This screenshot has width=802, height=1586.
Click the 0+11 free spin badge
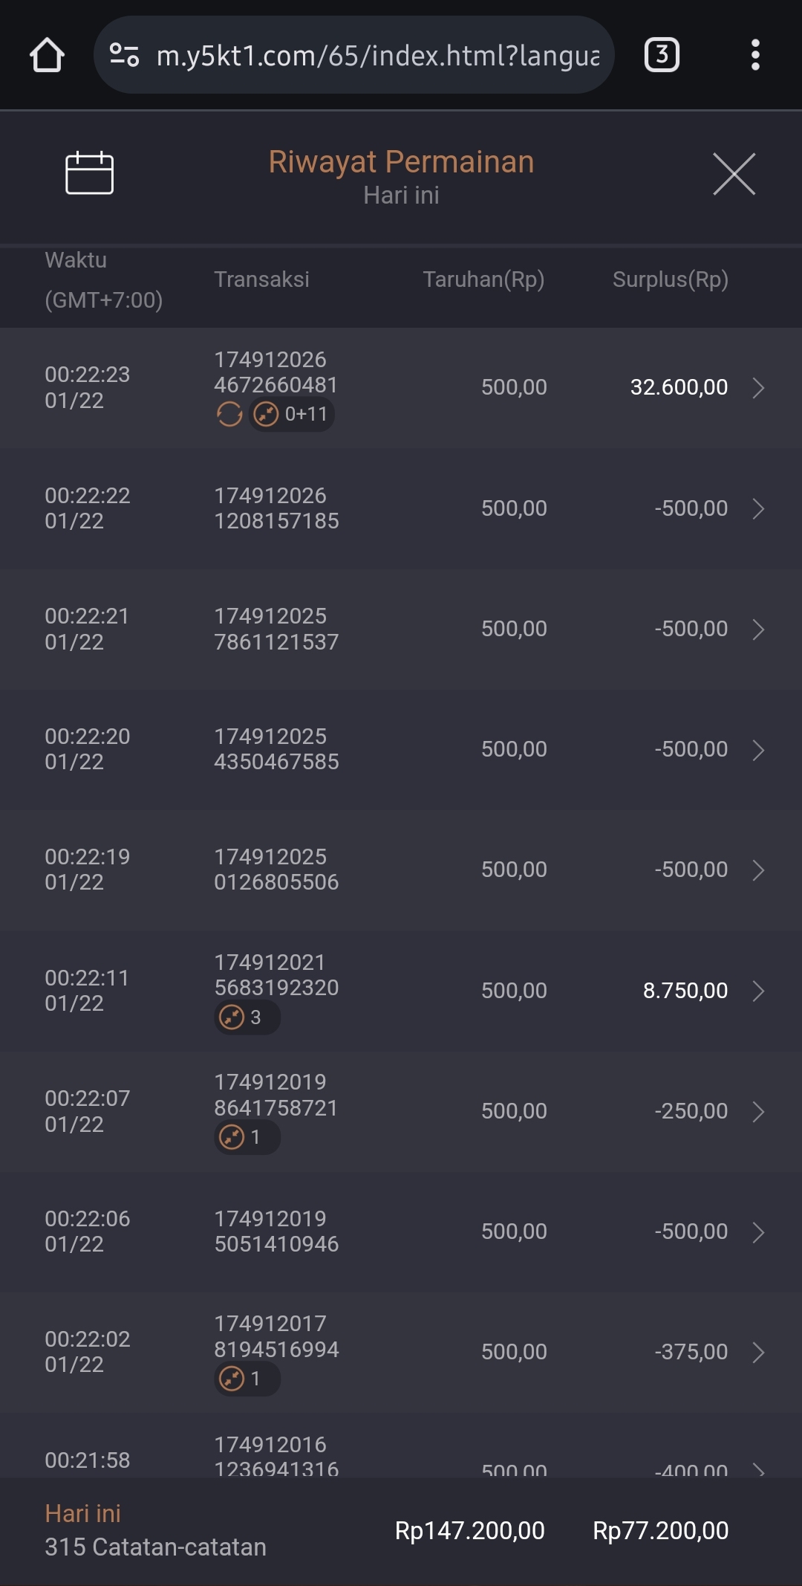click(x=292, y=414)
